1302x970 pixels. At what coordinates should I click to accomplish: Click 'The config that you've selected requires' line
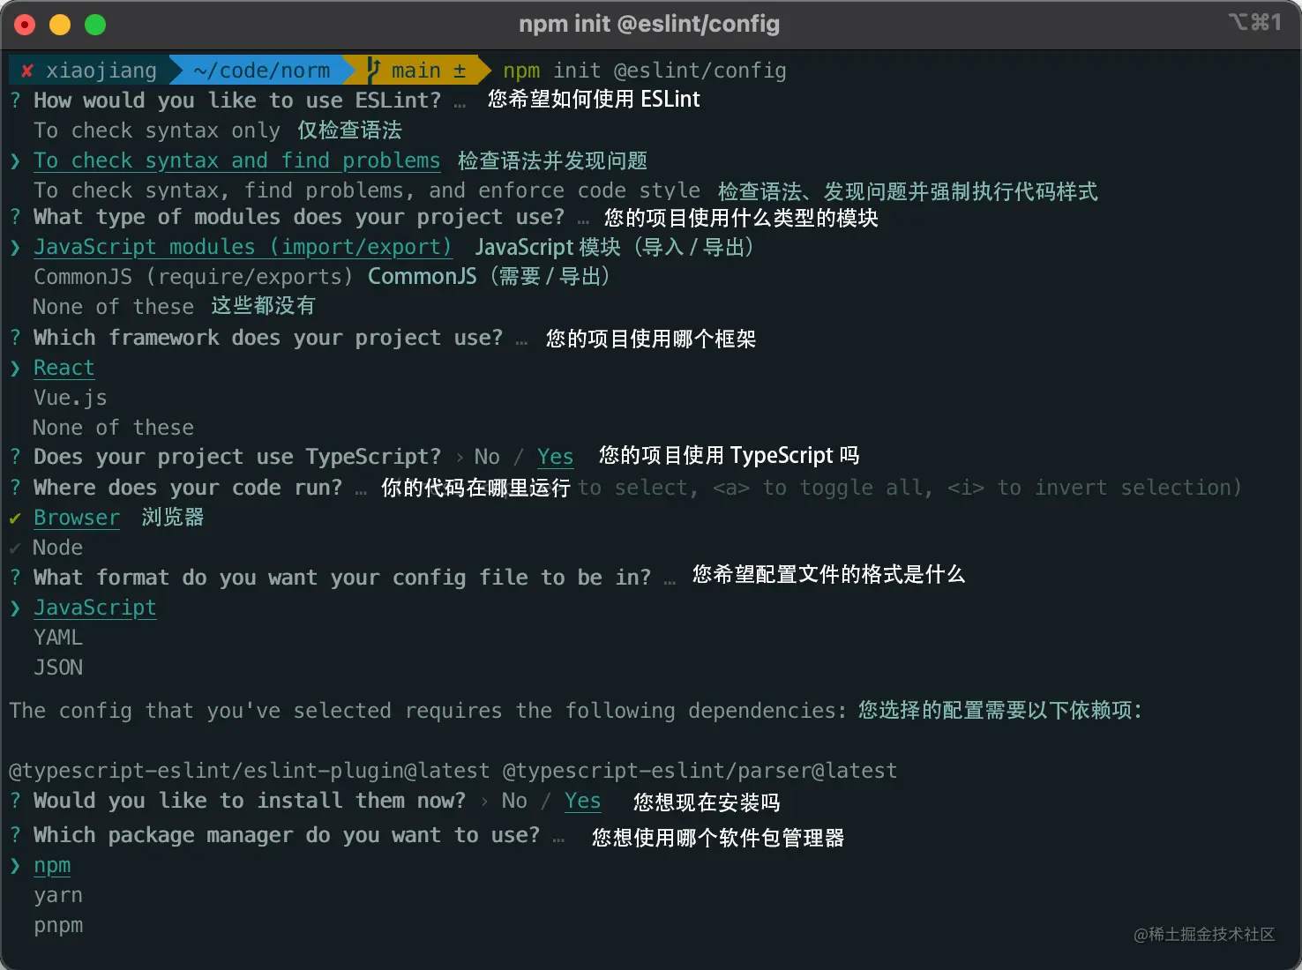(428, 711)
